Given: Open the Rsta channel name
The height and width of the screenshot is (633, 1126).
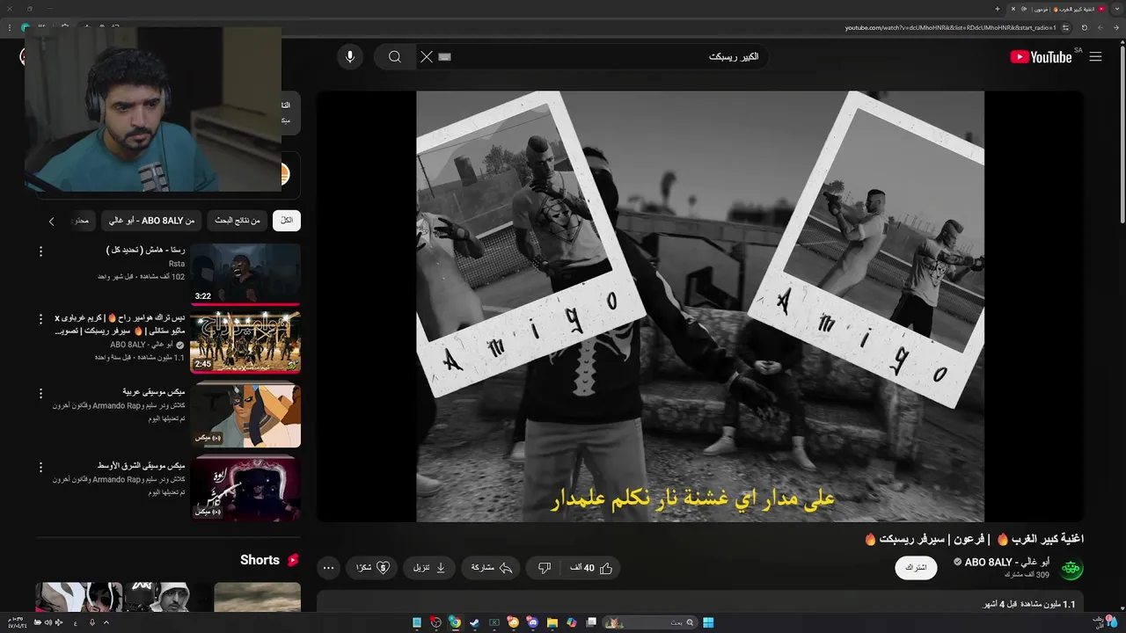Looking at the screenshot, I should (x=177, y=264).
